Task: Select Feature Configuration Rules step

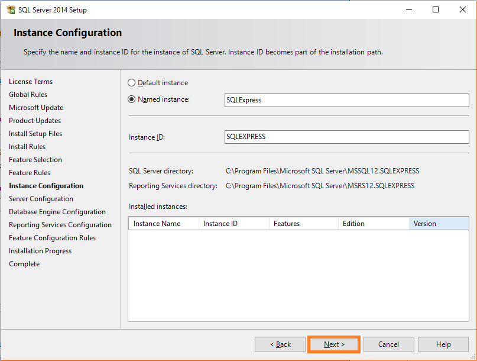Action: point(53,238)
